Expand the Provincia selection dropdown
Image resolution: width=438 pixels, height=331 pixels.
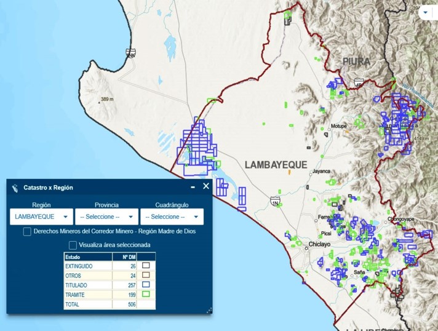coord(106,217)
